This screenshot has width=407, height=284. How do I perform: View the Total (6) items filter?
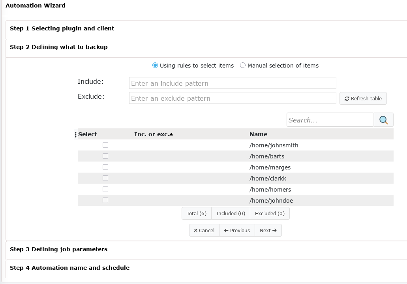(197, 213)
